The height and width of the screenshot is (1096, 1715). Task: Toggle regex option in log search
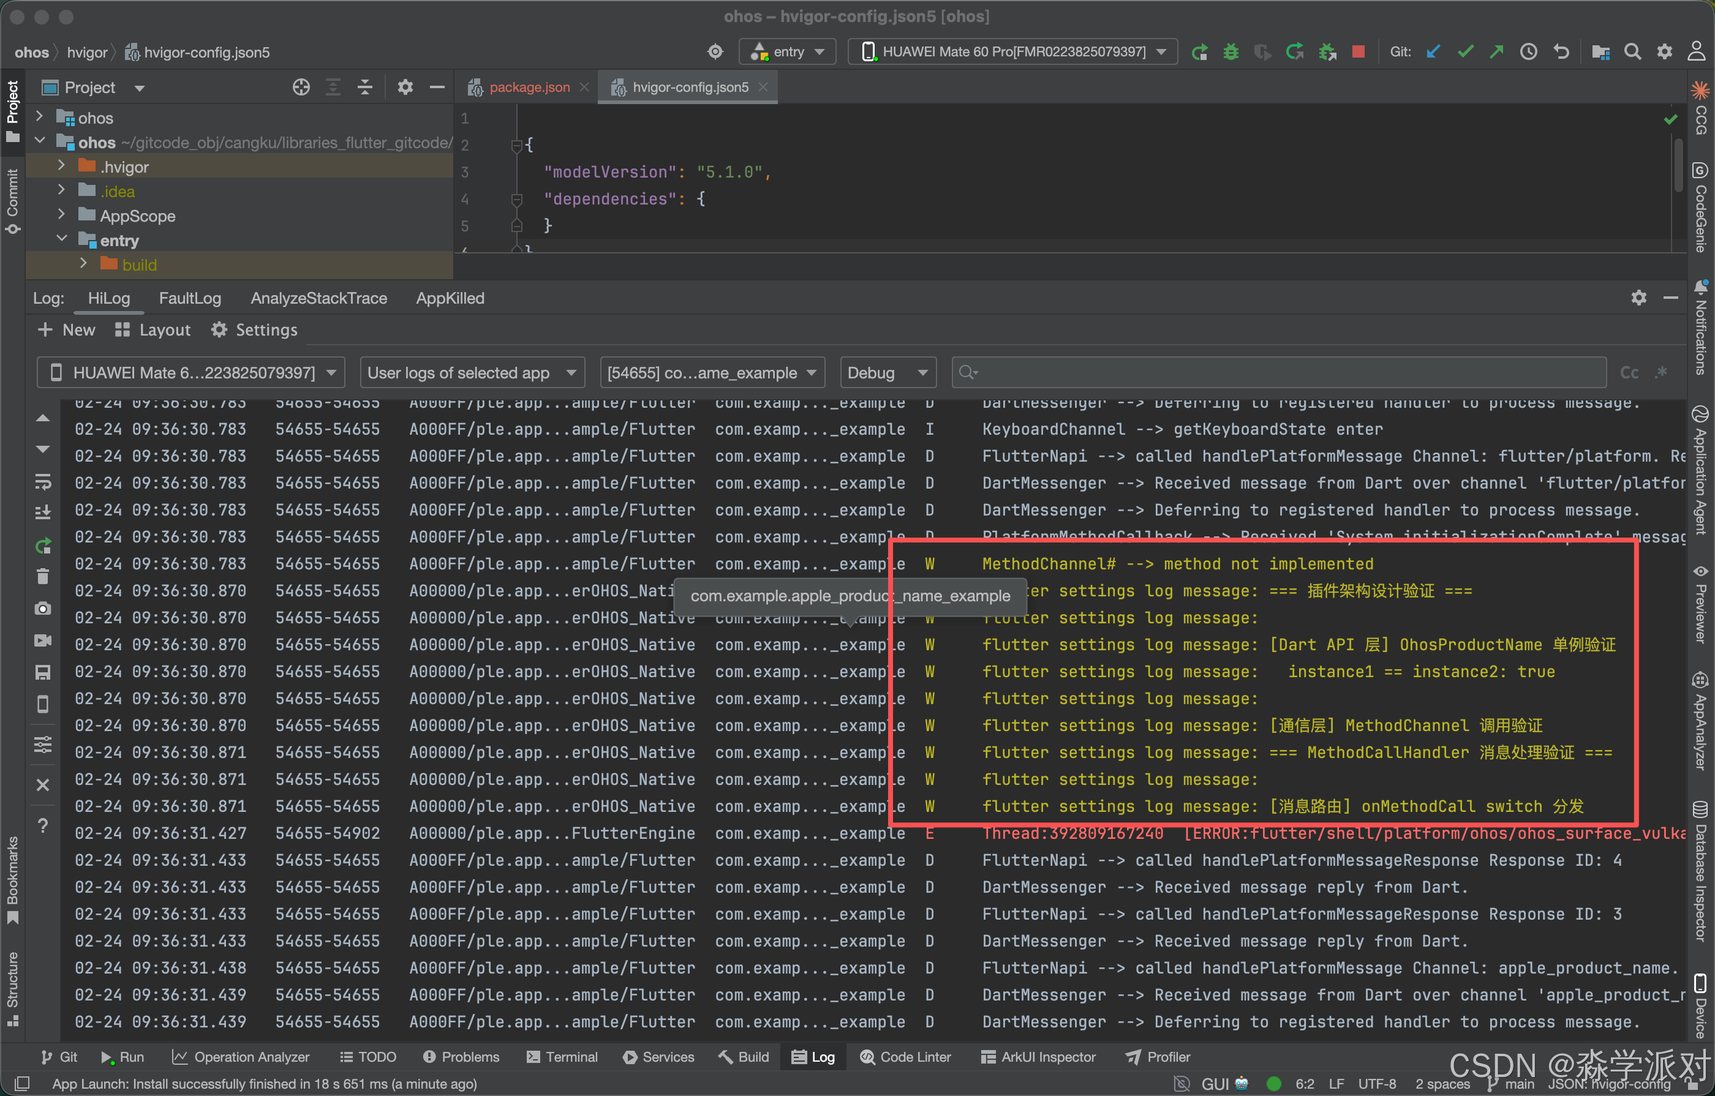tap(1661, 373)
